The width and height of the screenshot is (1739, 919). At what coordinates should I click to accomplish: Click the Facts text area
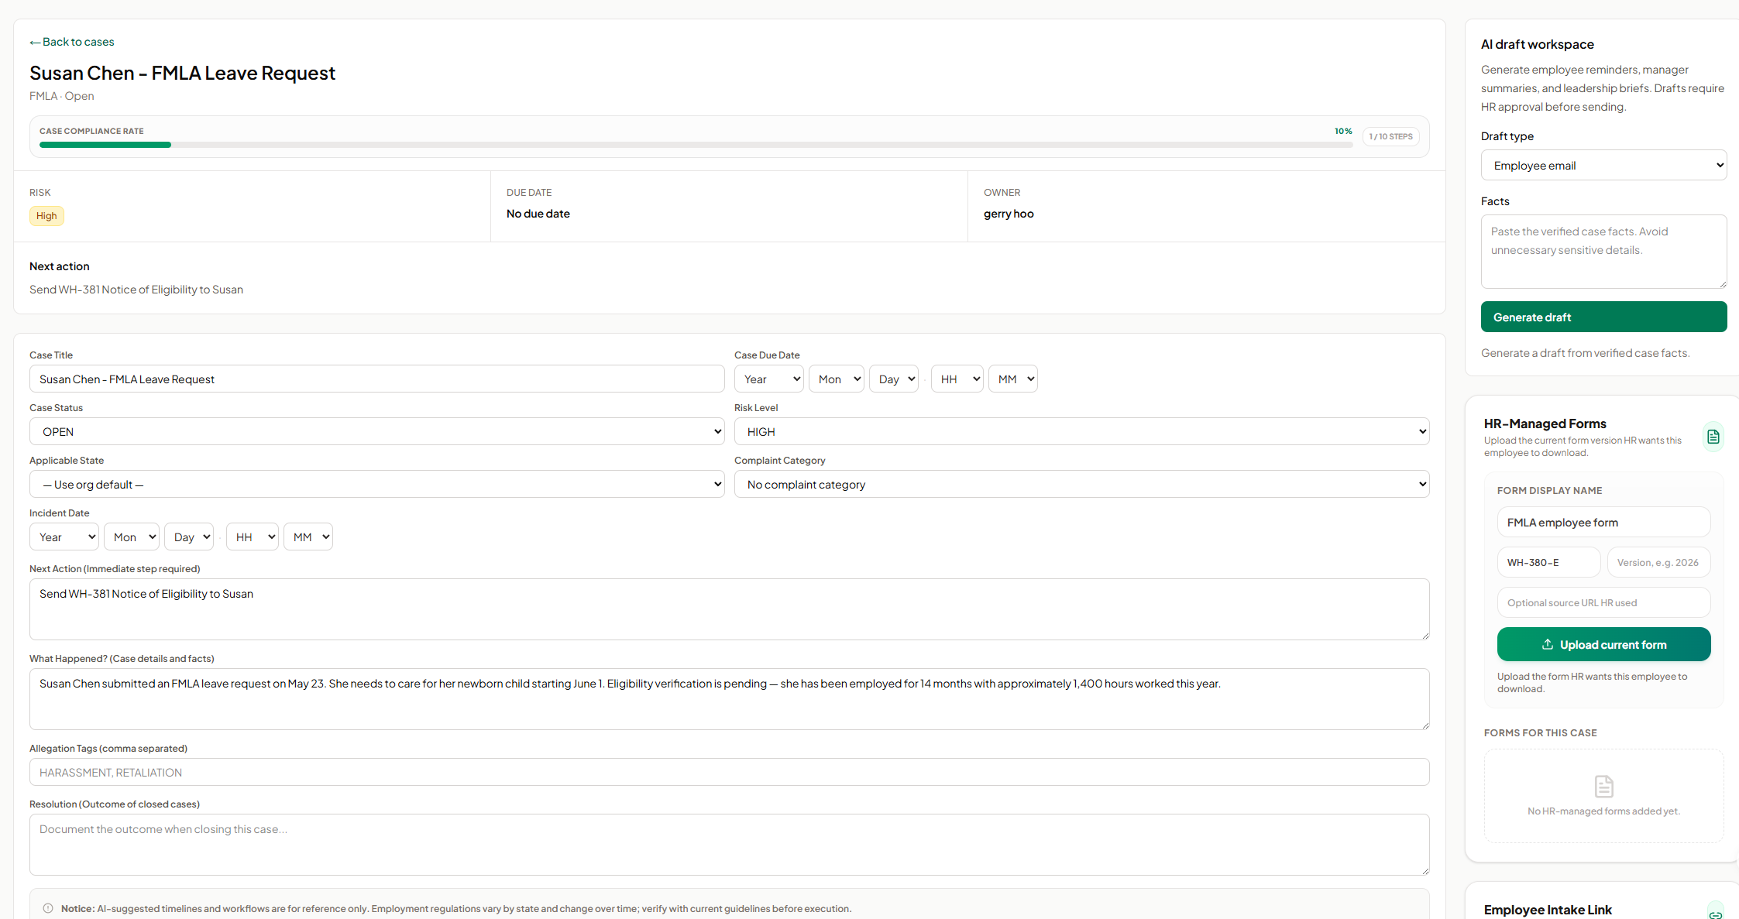coord(1603,252)
